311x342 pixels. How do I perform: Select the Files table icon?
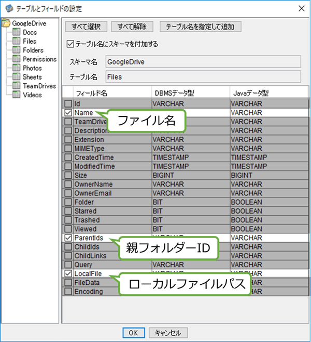(16, 41)
